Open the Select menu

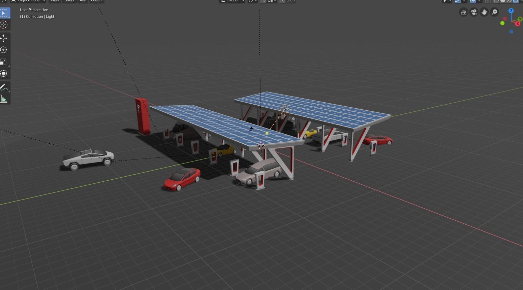coord(69,1)
